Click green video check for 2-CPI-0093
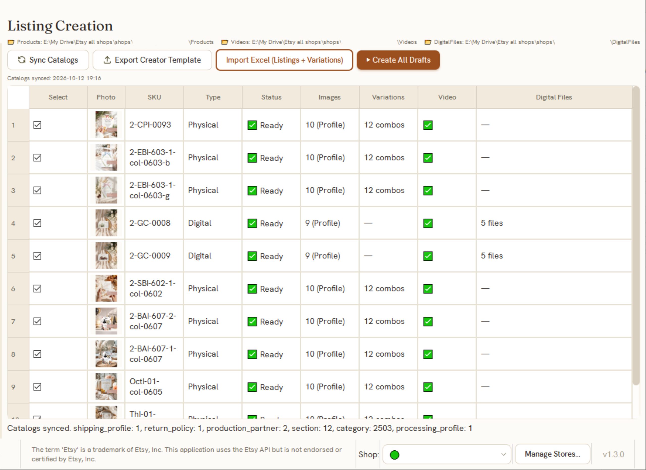Viewport: 646px width, 470px height. (428, 125)
